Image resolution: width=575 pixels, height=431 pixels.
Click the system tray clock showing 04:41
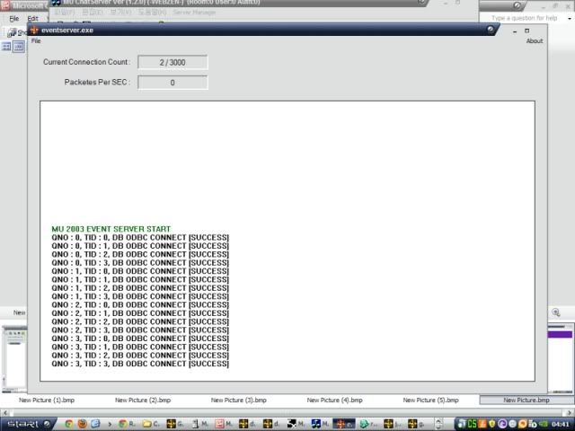click(x=560, y=424)
